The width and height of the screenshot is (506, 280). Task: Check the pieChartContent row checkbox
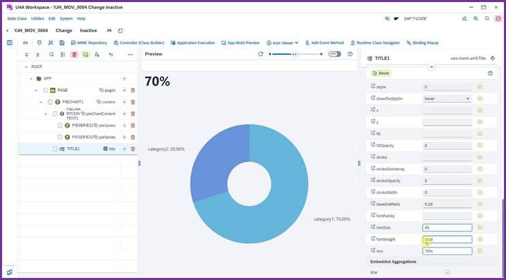coord(55,113)
